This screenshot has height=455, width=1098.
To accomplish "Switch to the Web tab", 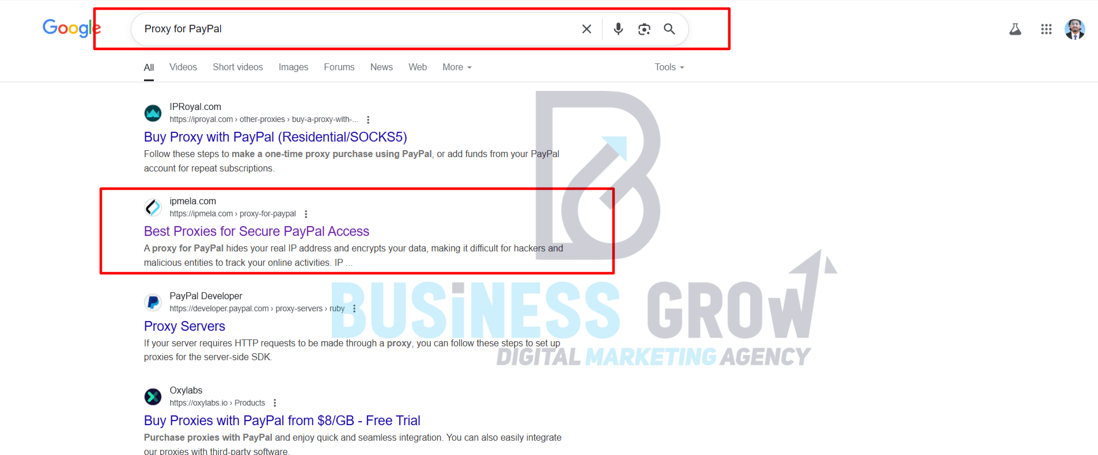I will coord(418,67).
